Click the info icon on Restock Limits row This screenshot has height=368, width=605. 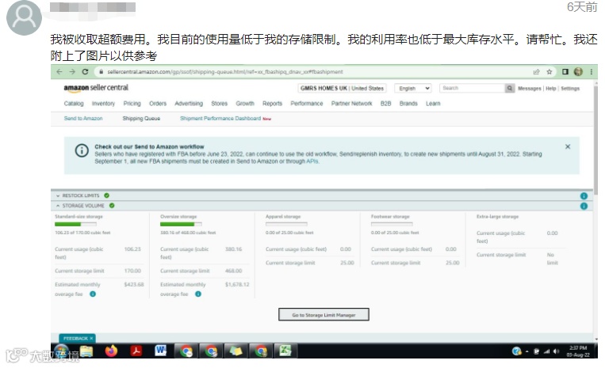(x=584, y=196)
